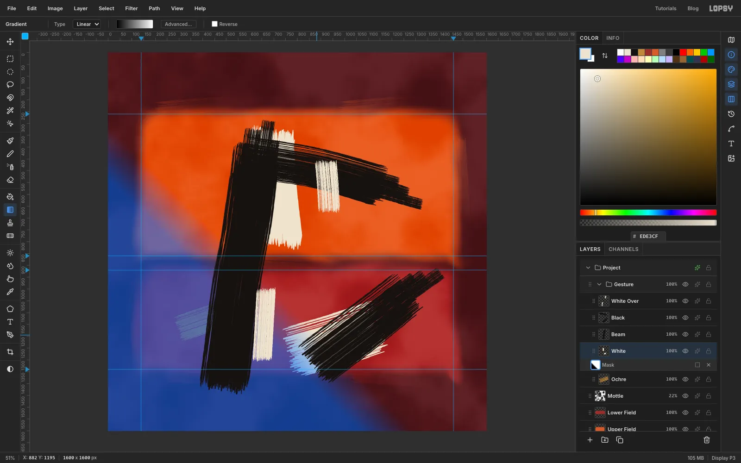Click the 51% zoom level in status bar
This screenshot has width=741, height=463.
tap(10, 458)
